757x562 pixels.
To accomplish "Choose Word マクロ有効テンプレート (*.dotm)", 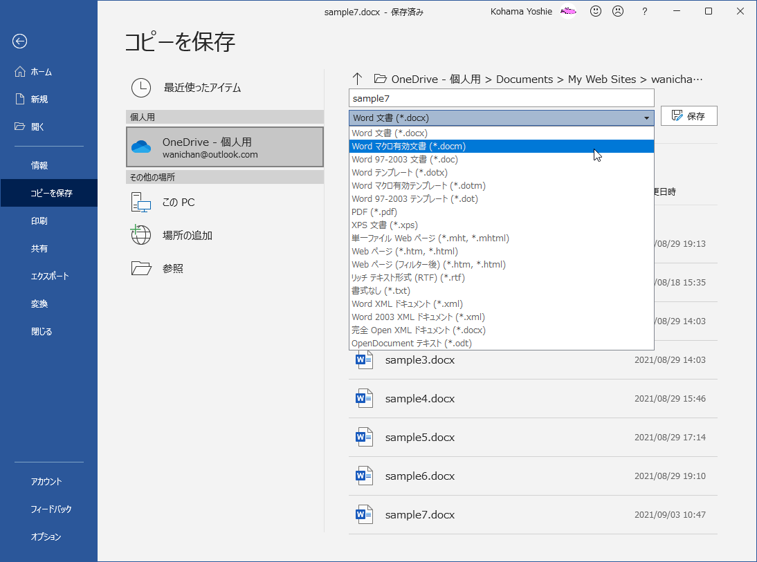I will click(501, 186).
